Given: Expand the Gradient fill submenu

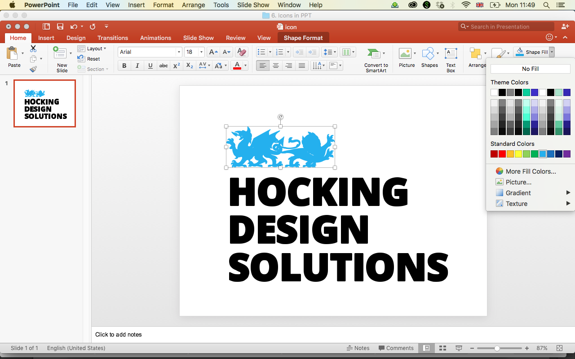Looking at the screenshot, I should click(517, 193).
